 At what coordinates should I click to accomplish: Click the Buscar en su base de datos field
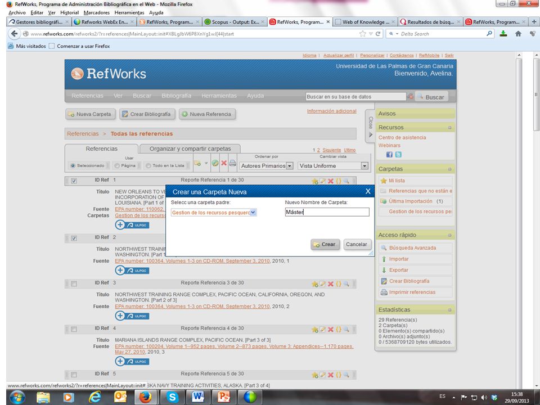click(x=355, y=96)
